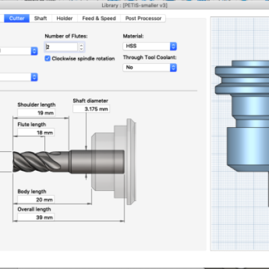
Task: Click the Overall length field
Action: (x=36, y=217)
